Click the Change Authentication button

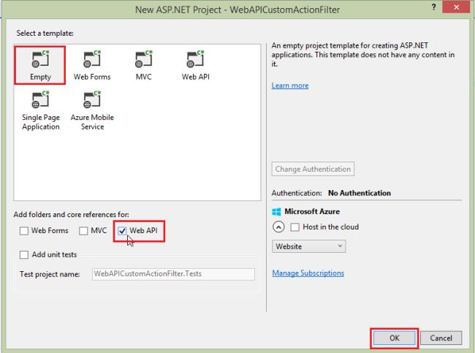tap(313, 169)
